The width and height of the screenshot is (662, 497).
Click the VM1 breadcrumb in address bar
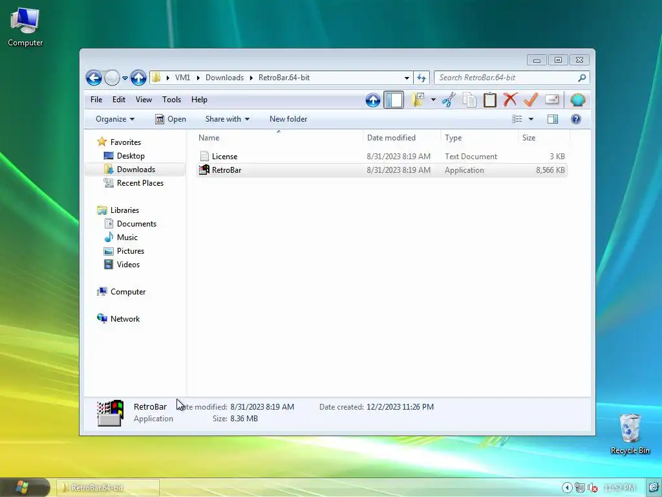click(x=182, y=78)
